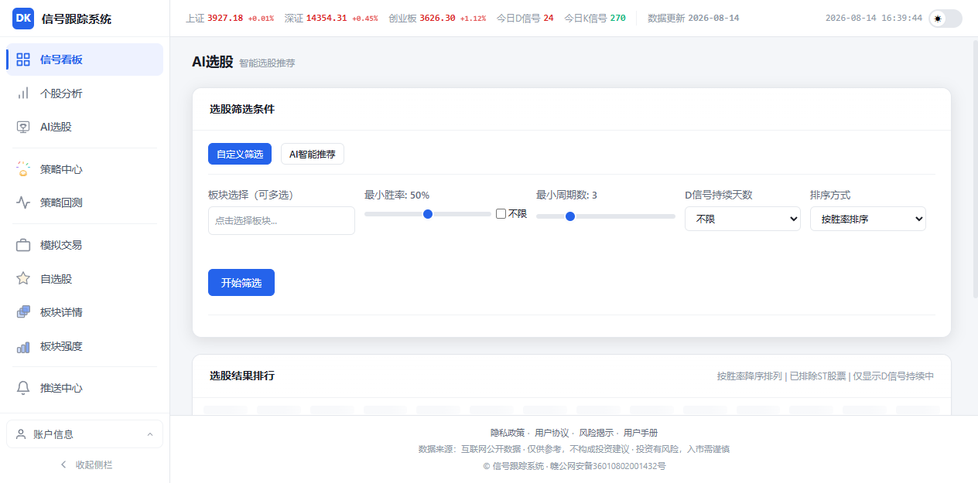Click the 推送中心 bell icon
This screenshot has width=978, height=483.
[x=23, y=388]
